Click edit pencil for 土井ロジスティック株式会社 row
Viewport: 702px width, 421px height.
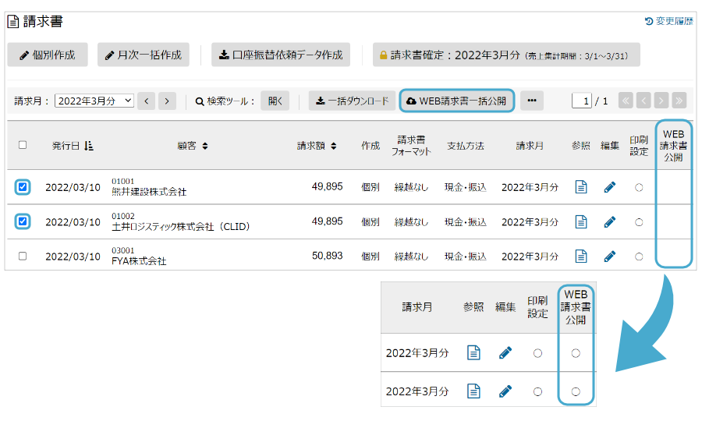pos(609,221)
